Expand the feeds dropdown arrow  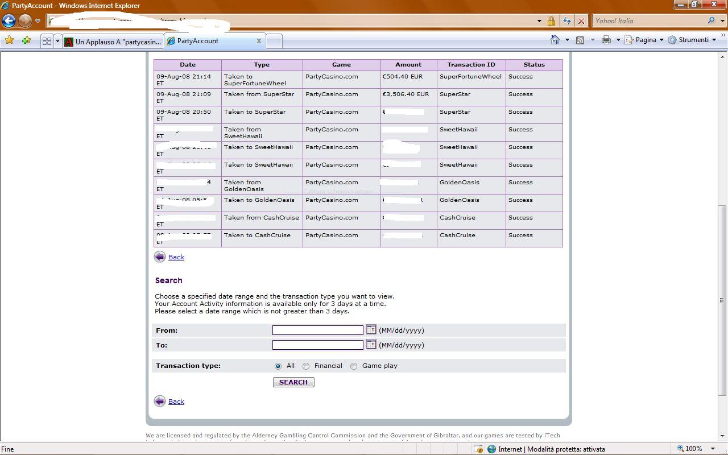tap(593, 40)
